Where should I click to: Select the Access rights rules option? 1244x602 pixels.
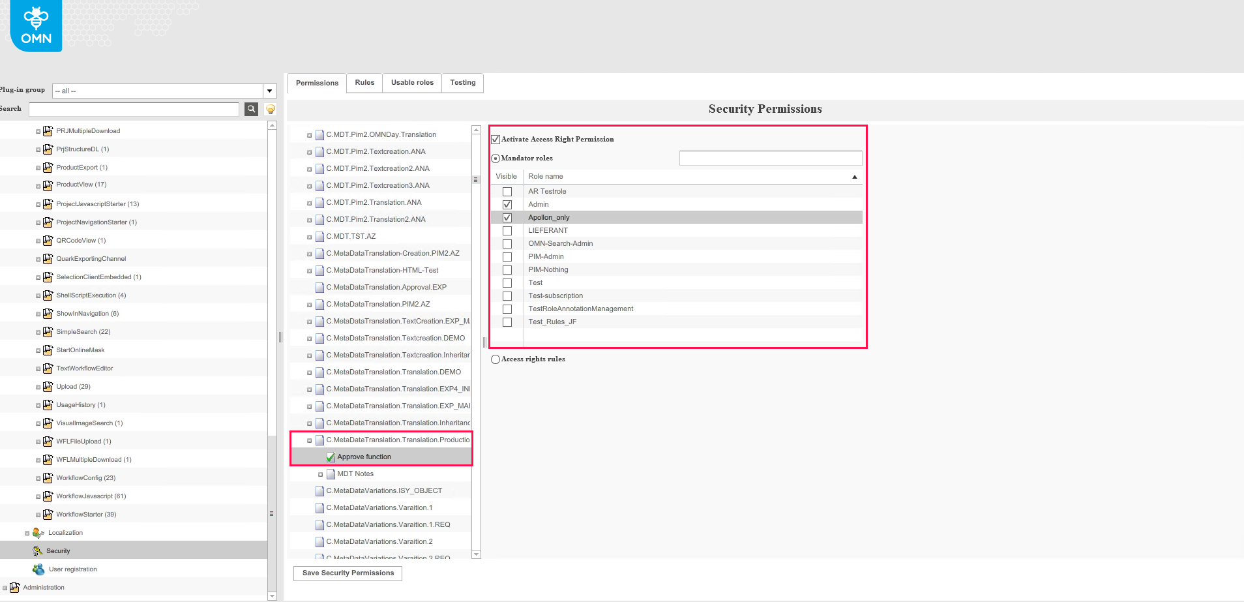tap(496, 359)
